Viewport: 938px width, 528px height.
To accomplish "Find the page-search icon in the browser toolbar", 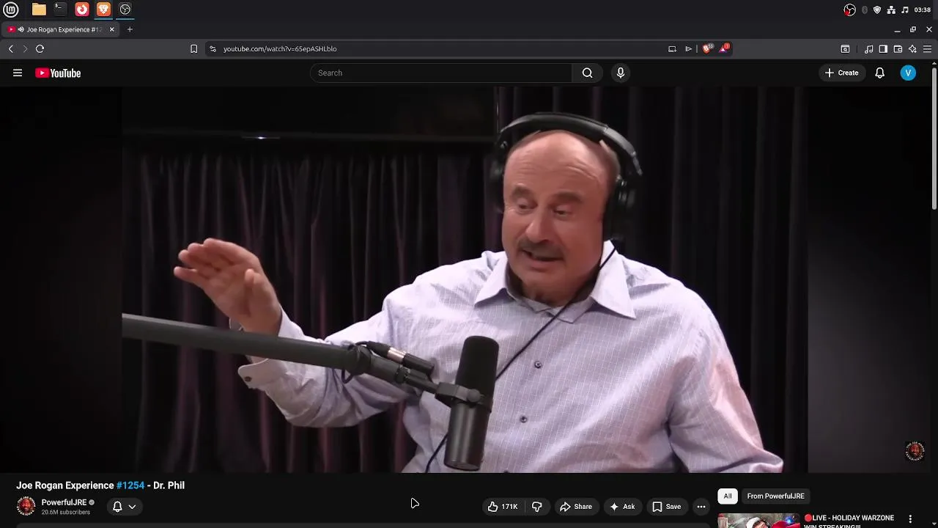I will (845, 49).
